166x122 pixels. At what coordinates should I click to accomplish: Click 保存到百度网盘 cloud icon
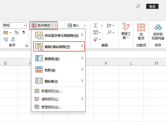[158, 27]
